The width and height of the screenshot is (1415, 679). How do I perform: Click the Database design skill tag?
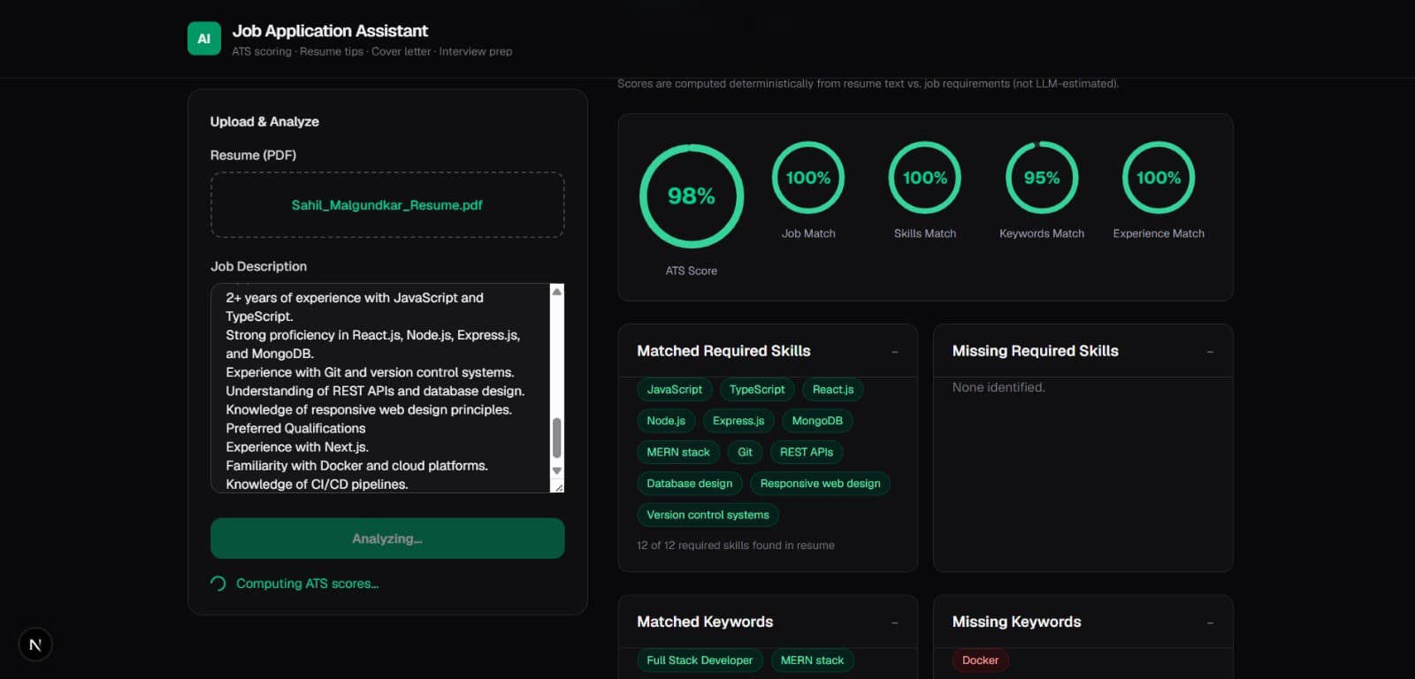tap(690, 484)
